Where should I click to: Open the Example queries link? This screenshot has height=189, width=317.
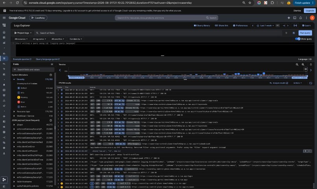pos(22,59)
